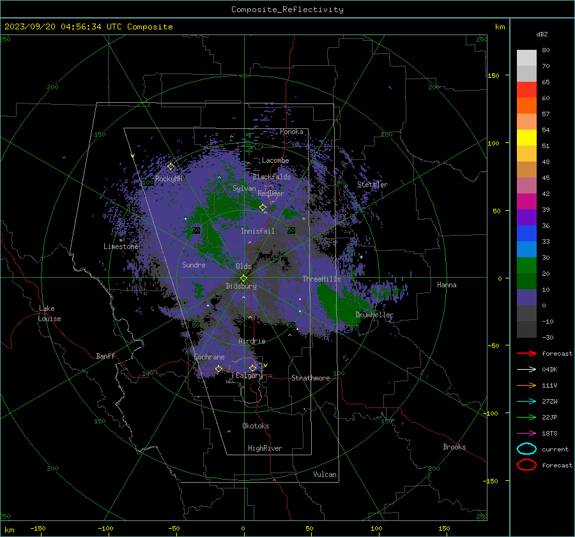The width and height of the screenshot is (575, 537).
Task: Click the white asterisk marker near Limestone
Action: [x=121, y=241]
